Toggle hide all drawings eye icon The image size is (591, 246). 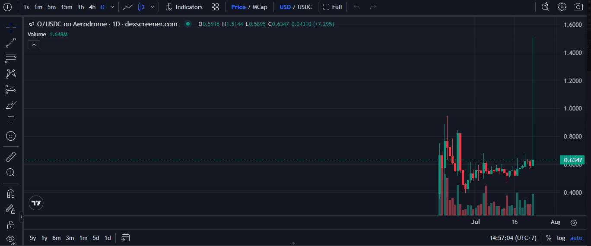pos(11,239)
